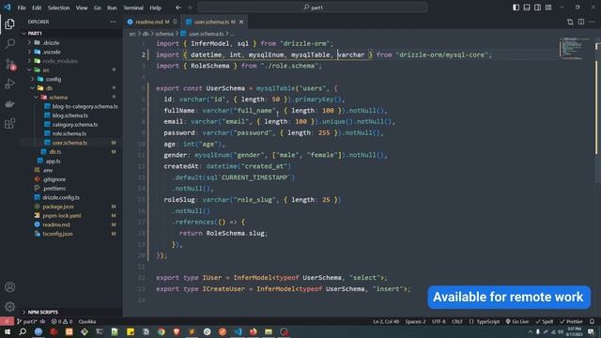The image size is (601, 338).
Task: Click the part3 git branch
Action: pyautogui.click(x=27, y=321)
